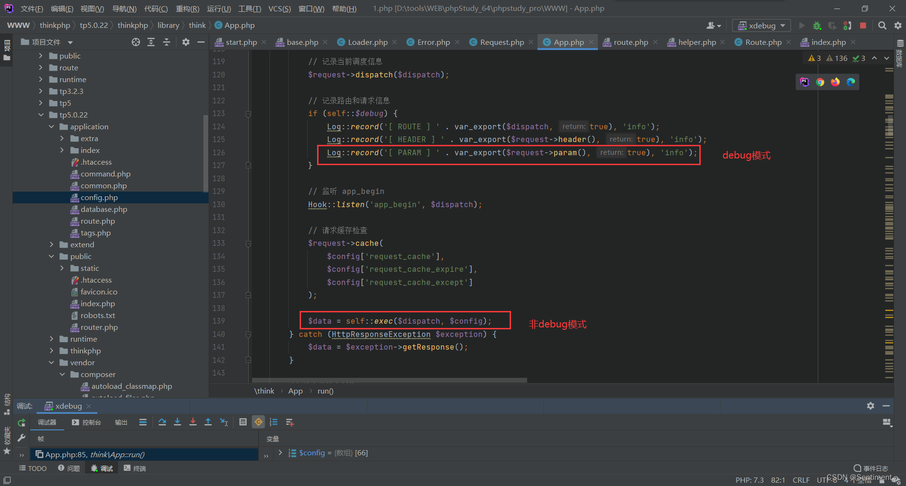Image resolution: width=906 pixels, height=486 pixels.
Task: Open the user account dropdown icon
Action: pyautogui.click(x=713, y=25)
